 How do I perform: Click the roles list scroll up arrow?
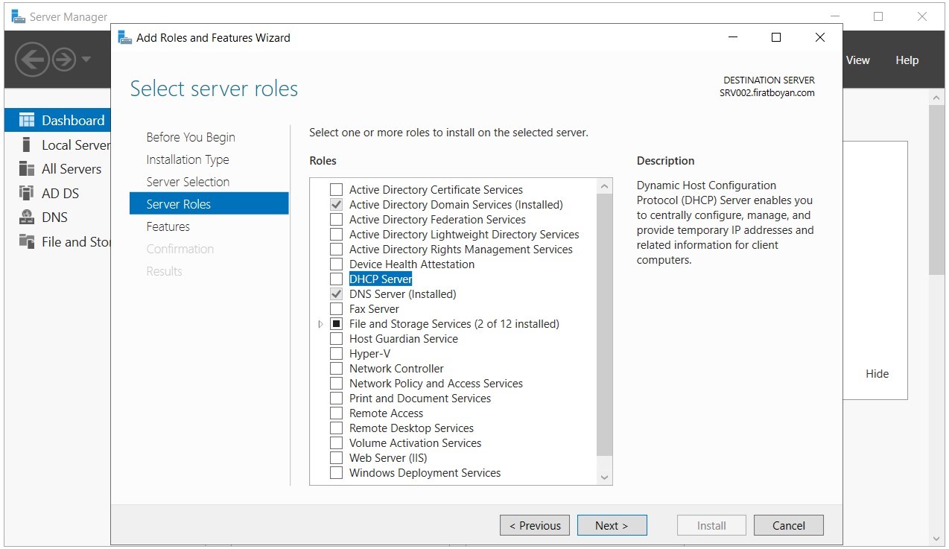[605, 186]
